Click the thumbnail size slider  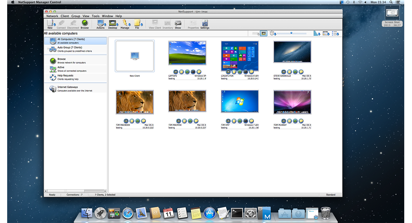click(x=291, y=33)
